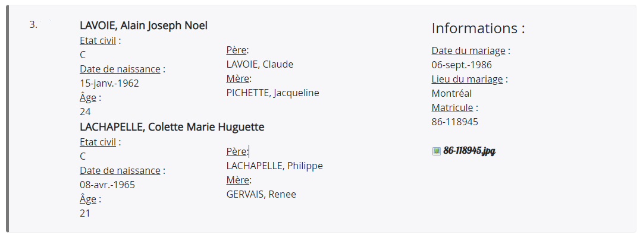Open the 86-118945.jpg file link
This screenshot has width=643, height=238.
[469, 151]
